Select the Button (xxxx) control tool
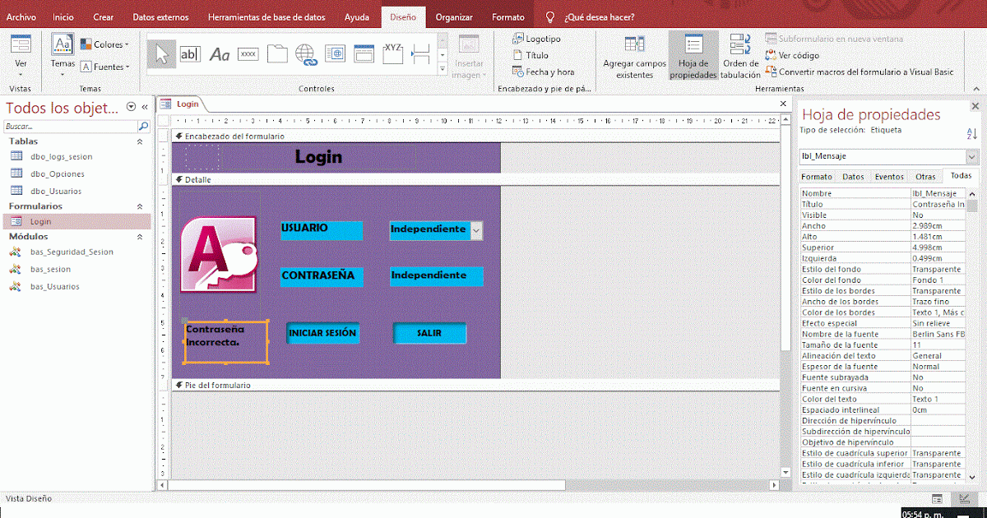 coord(248,53)
